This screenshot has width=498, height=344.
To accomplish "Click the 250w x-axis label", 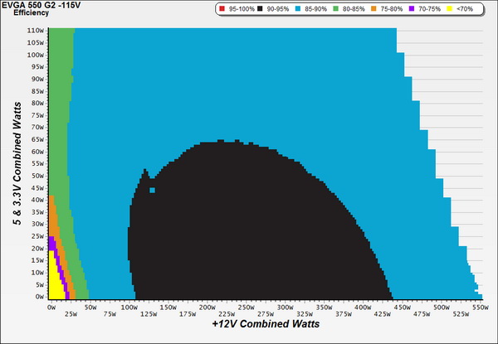I will click(247, 308).
